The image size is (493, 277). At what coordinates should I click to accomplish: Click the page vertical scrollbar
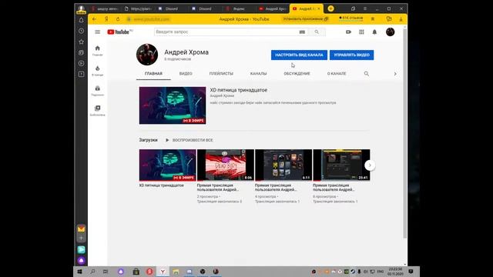pos(404,133)
